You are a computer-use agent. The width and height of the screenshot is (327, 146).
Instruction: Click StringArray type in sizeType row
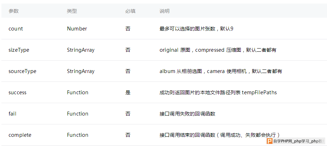tap(81, 50)
